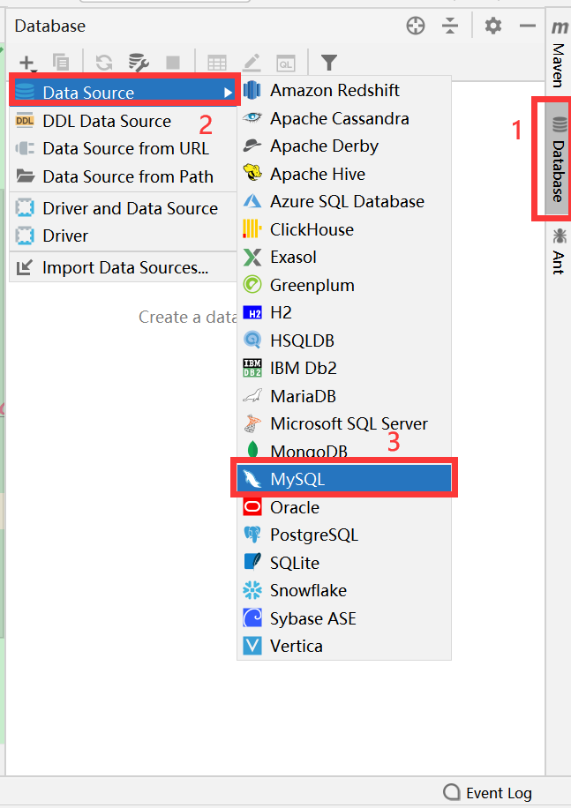Click the Database panel title text

(x=50, y=26)
